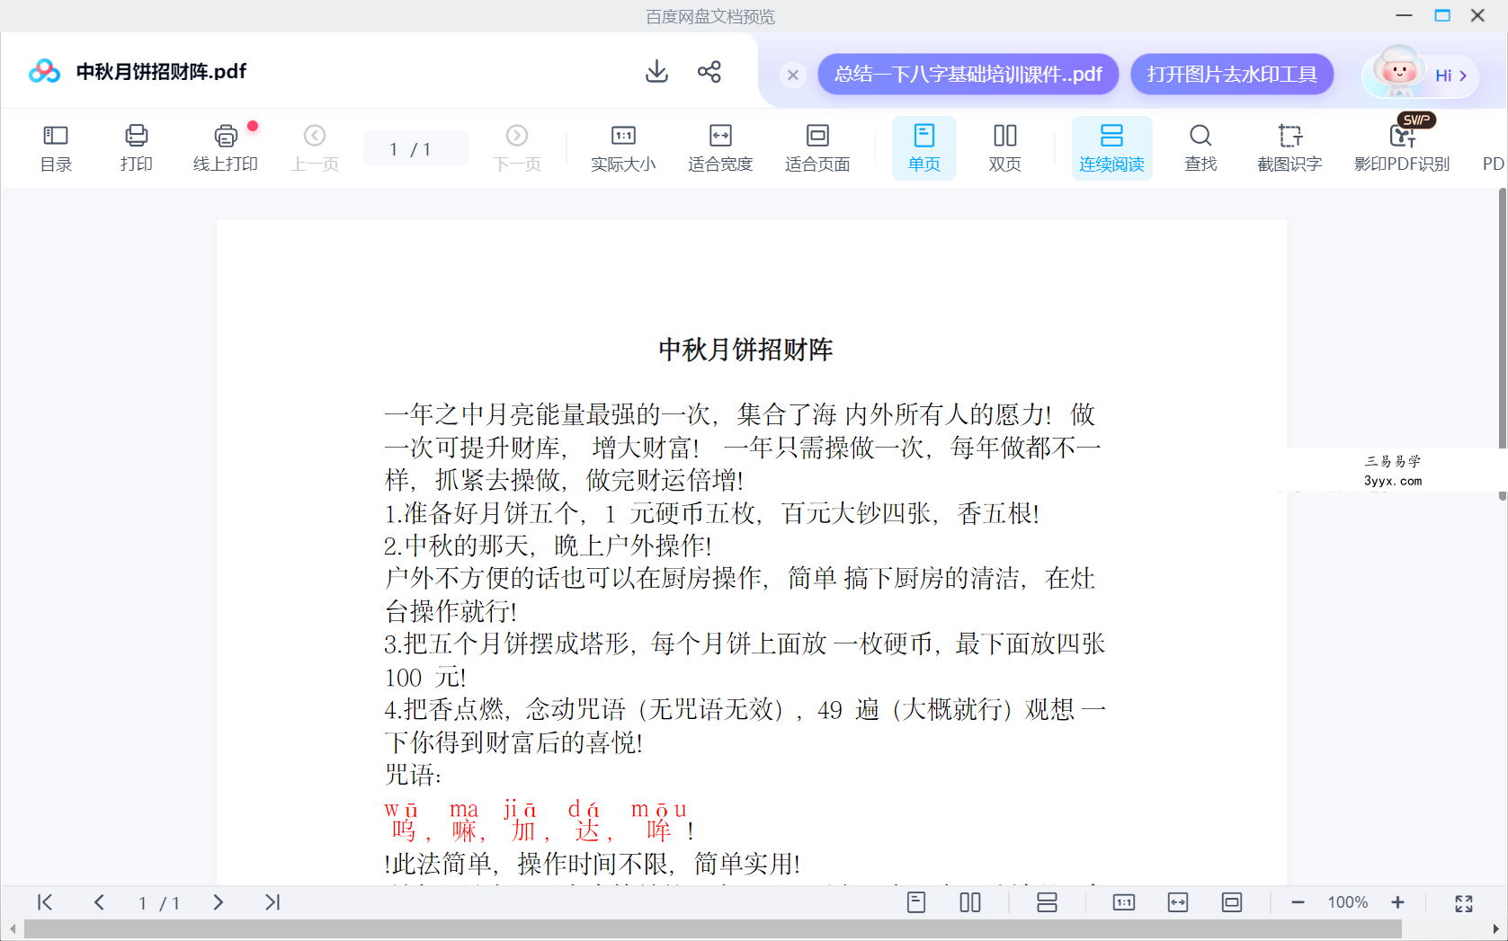Click the 100% zoom level value
Image resolution: width=1508 pixels, height=941 pixels.
tap(1348, 902)
